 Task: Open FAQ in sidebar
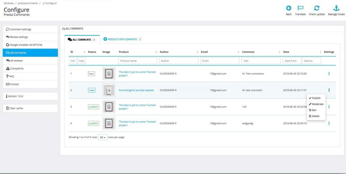tap(30, 76)
